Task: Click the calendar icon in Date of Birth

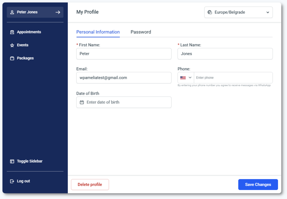Action: pos(82,102)
